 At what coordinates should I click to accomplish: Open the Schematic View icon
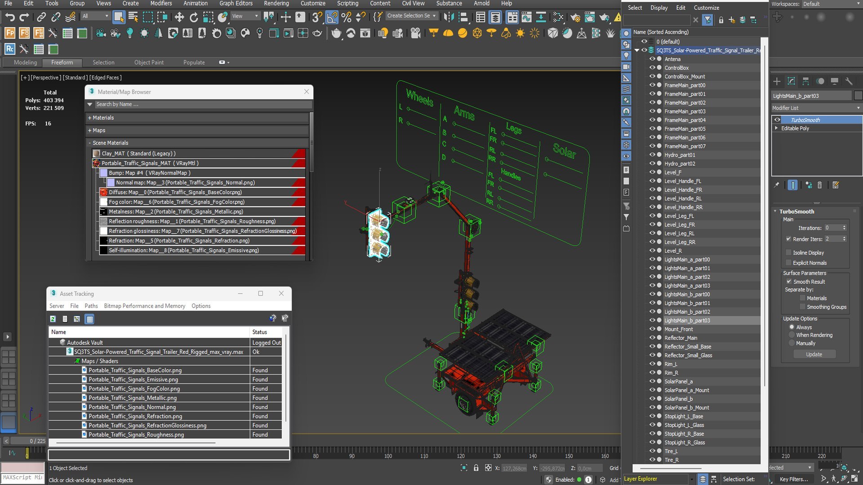541,17
